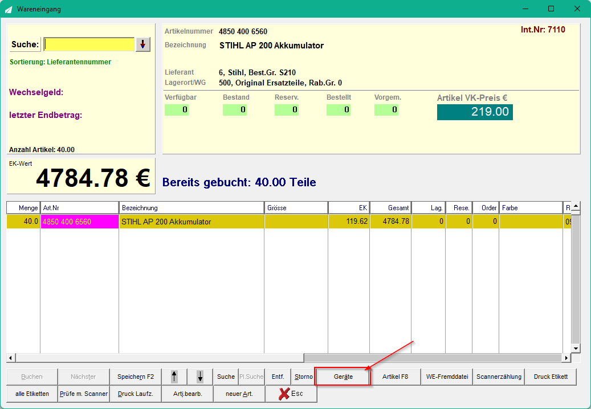Click the table's vertical scroll down arrow
The width and height of the screenshot is (591, 409).
click(x=576, y=349)
